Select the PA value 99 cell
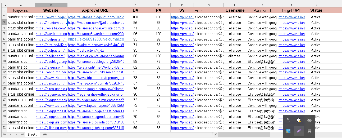 click(159, 39)
